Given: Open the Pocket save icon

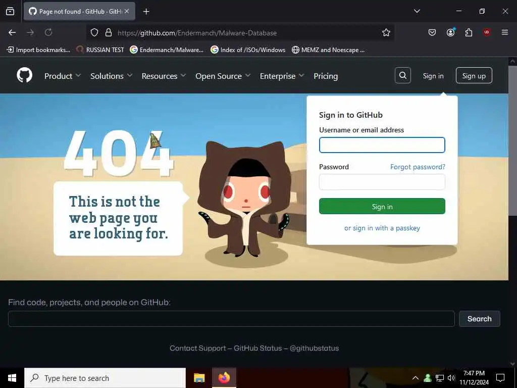Looking at the screenshot, I should point(432,32).
